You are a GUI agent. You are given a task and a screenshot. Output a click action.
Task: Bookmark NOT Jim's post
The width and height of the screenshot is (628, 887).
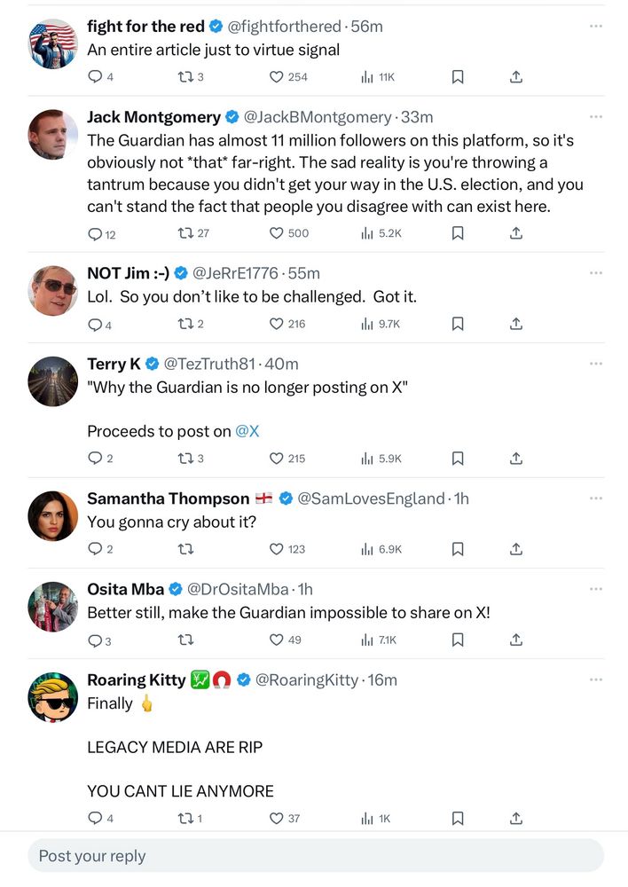click(x=458, y=324)
